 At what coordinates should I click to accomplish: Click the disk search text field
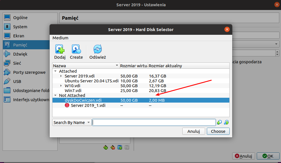coord(154,123)
